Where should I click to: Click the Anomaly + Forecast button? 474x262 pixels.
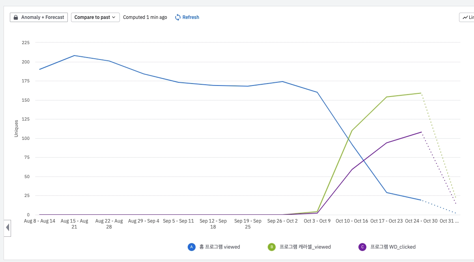(39, 17)
